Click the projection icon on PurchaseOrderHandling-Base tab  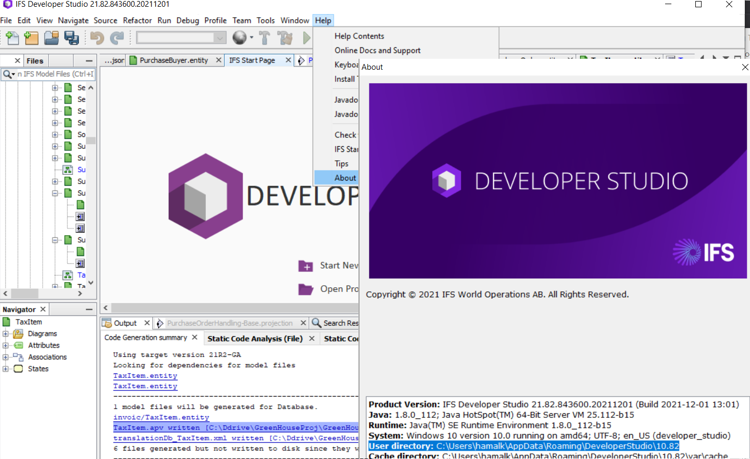[160, 323]
